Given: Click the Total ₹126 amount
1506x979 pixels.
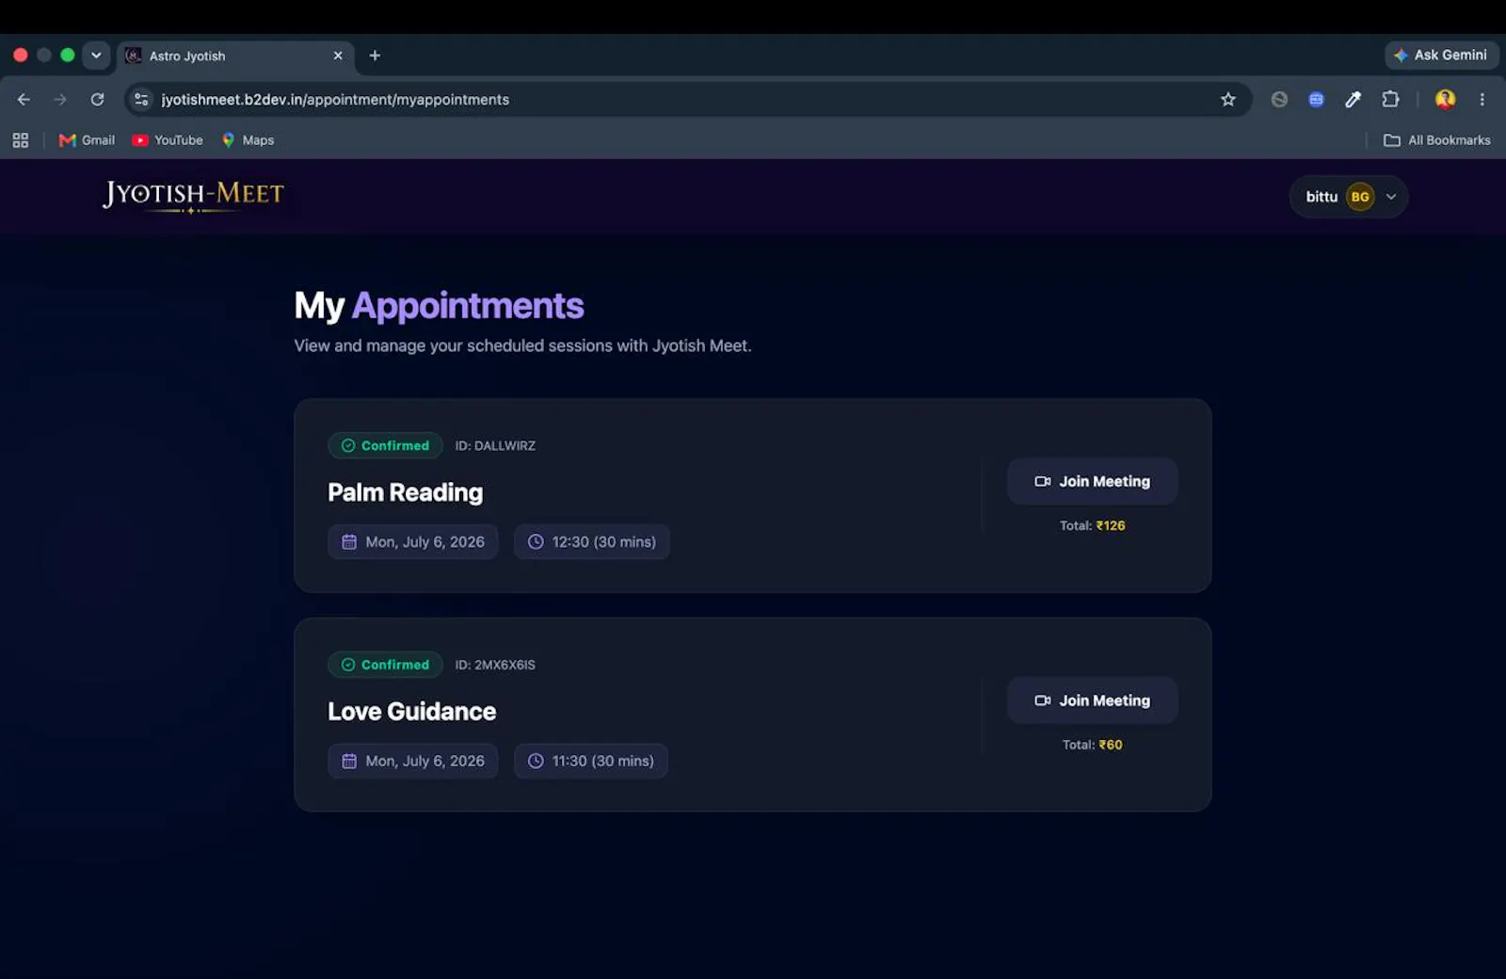Looking at the screenshot, I should tap(1092, 525).
